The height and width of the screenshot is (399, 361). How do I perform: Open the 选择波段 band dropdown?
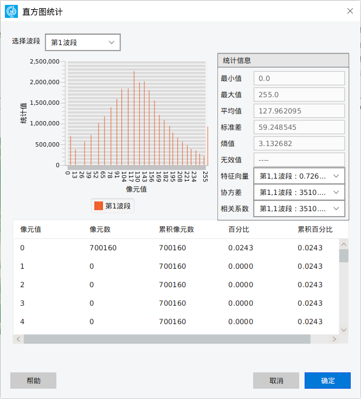tap(82, 42)
